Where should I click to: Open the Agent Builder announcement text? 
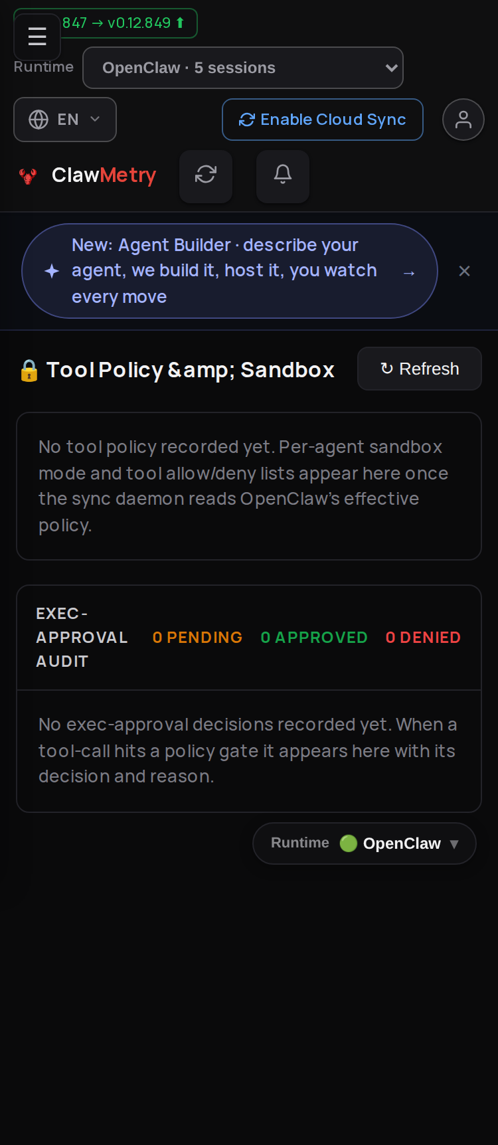pyautogui.click(x=224, y=271)
